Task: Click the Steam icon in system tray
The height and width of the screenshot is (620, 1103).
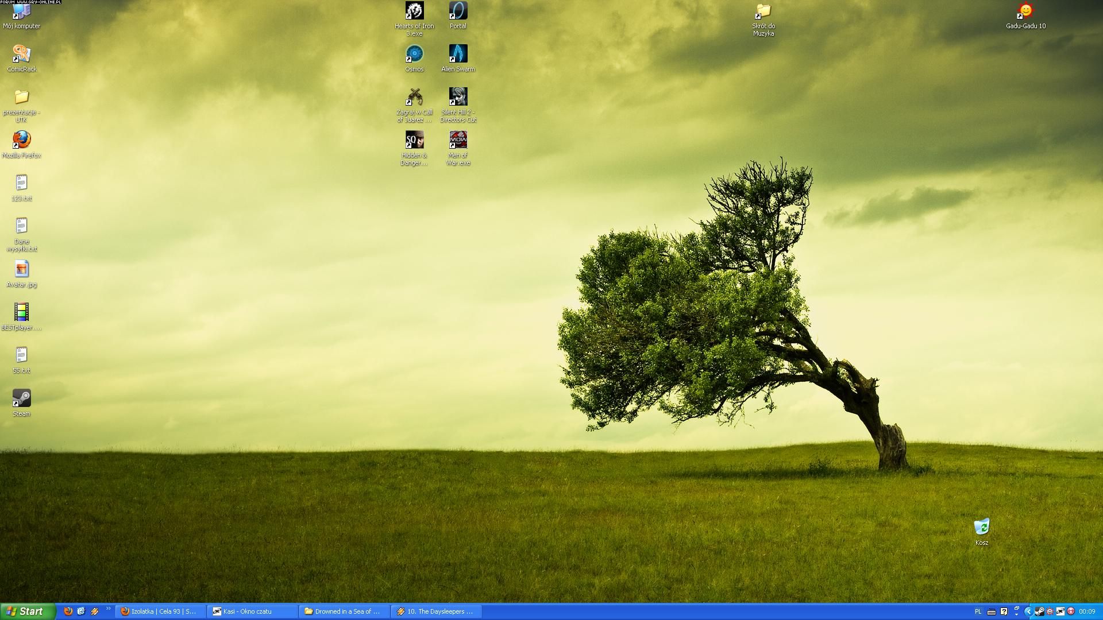Action: tap(1039, 611)
